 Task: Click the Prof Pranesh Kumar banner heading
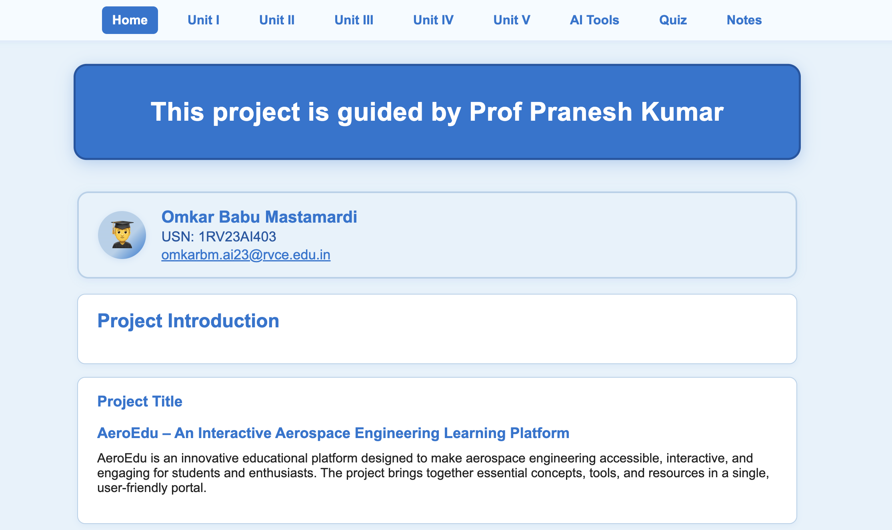pos(437,112)
